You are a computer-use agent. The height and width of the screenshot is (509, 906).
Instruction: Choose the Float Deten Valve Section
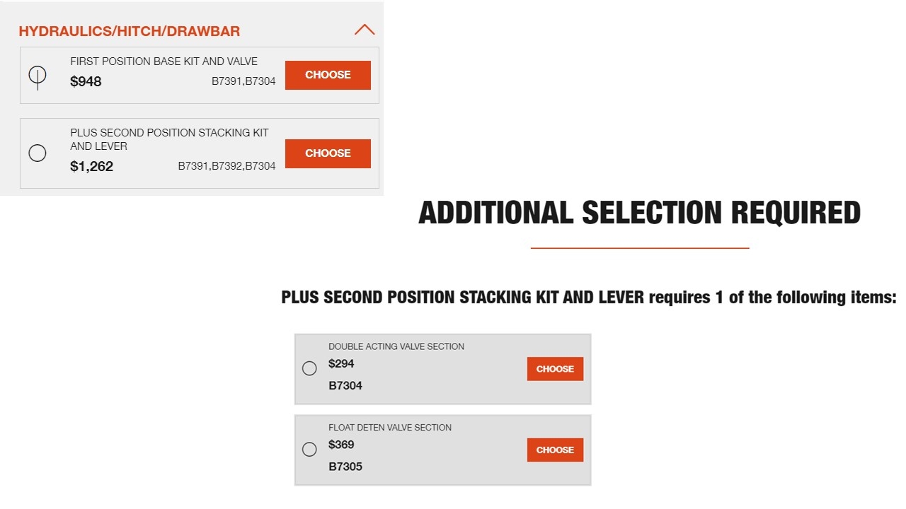(555, 450)
